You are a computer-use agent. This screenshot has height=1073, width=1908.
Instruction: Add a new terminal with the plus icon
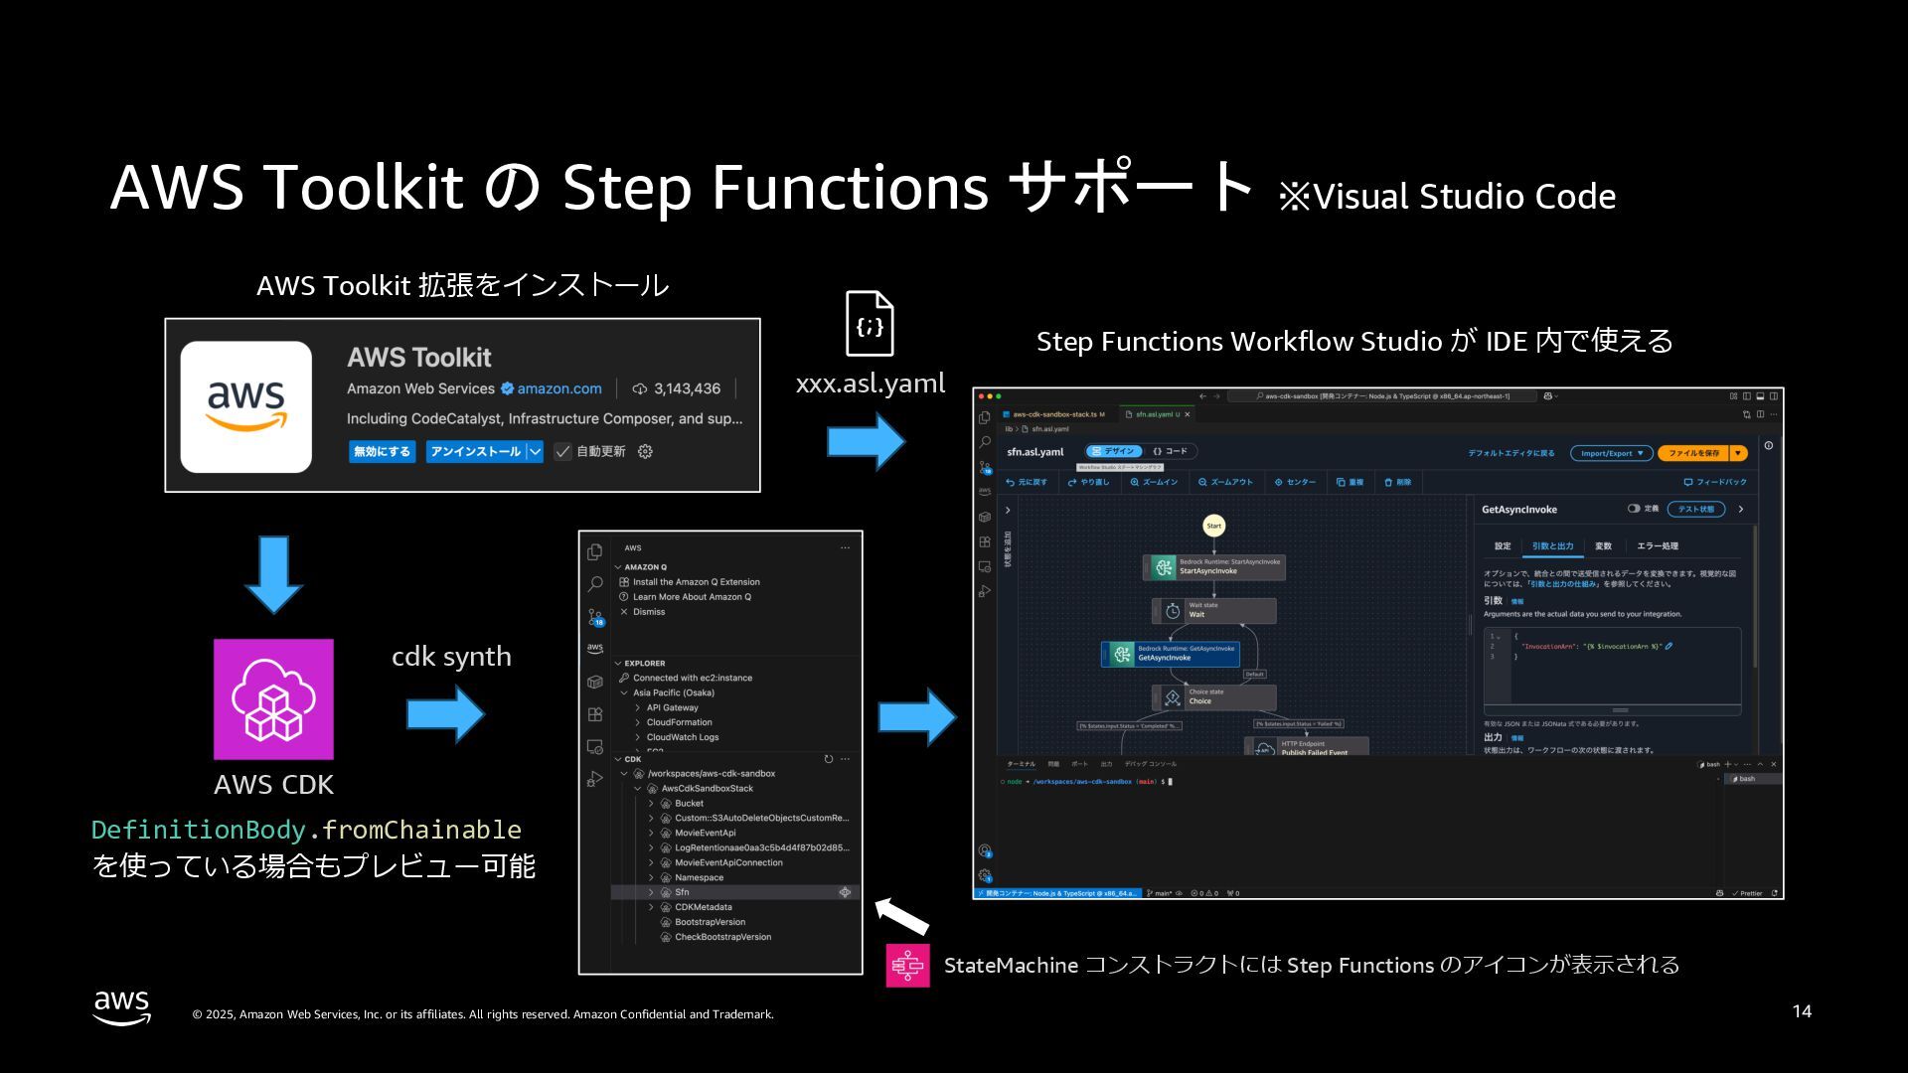tap(1727, 764)
